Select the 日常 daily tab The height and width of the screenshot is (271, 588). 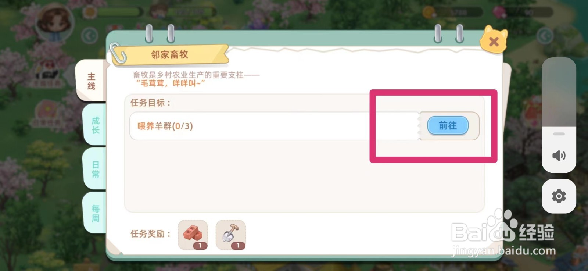point(95,169)
